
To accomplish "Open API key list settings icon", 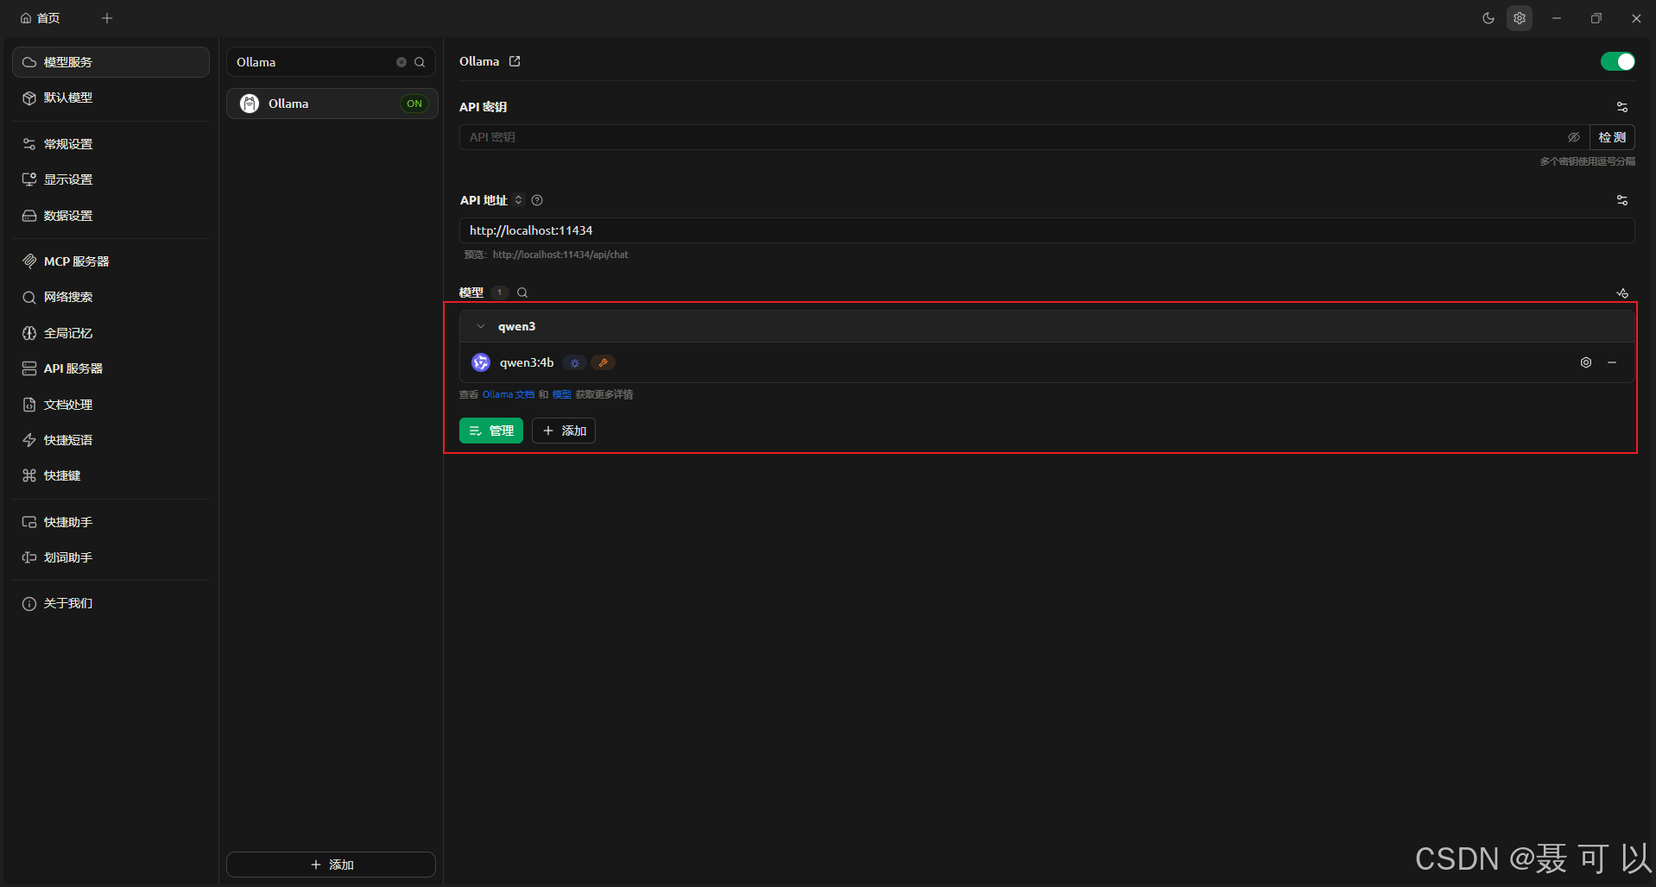I will pyautogui.click(x=1622, y=107).
